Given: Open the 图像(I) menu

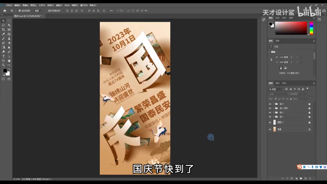Looking at the screenshot, I should point(26,5).
